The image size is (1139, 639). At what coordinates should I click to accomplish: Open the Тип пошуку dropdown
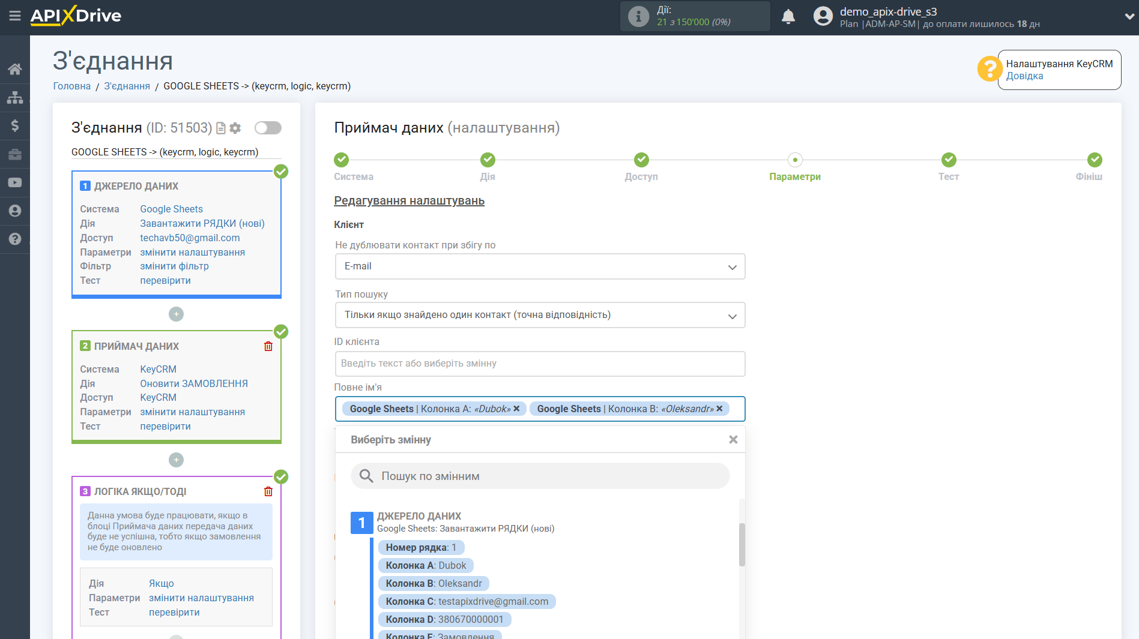coord(540,315)
